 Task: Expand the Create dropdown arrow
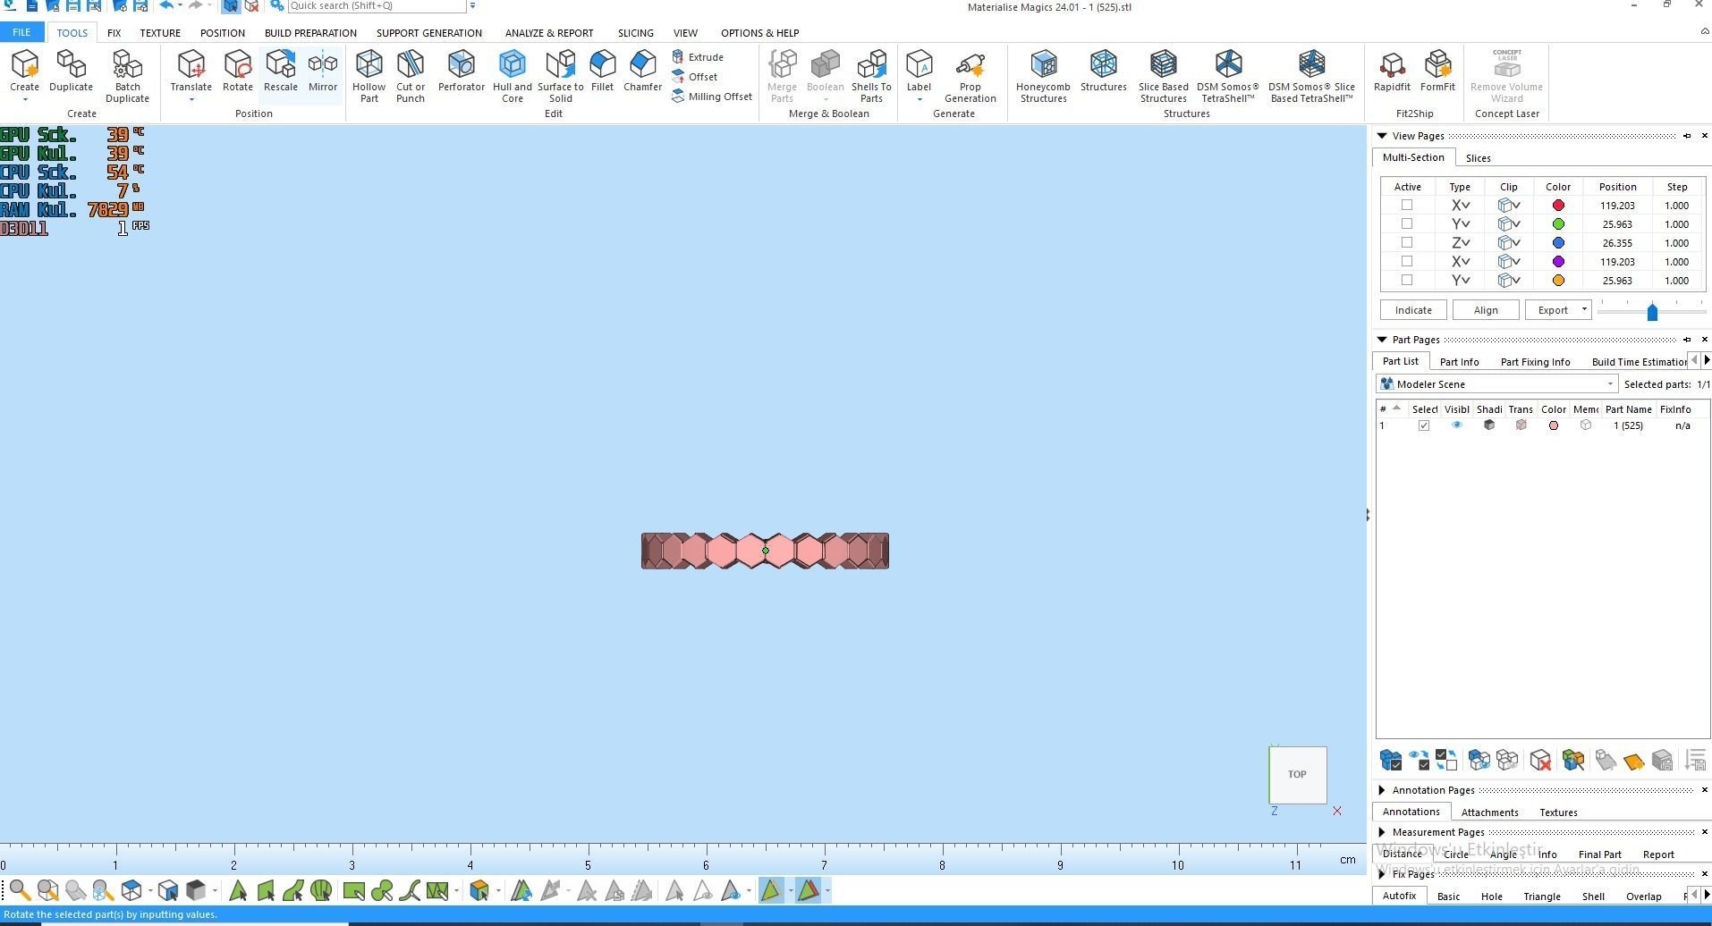pyautogui.click(x=25, y=99)
